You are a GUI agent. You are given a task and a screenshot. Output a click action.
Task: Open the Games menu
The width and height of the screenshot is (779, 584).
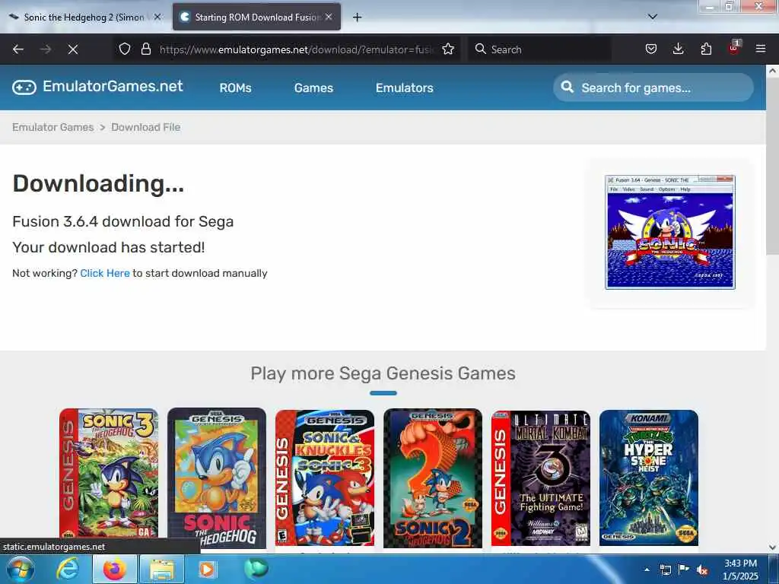313,88
